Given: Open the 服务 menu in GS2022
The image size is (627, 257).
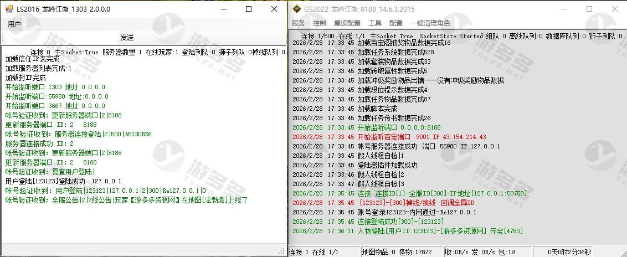Looking at the screenshot, I should point(299,23).
